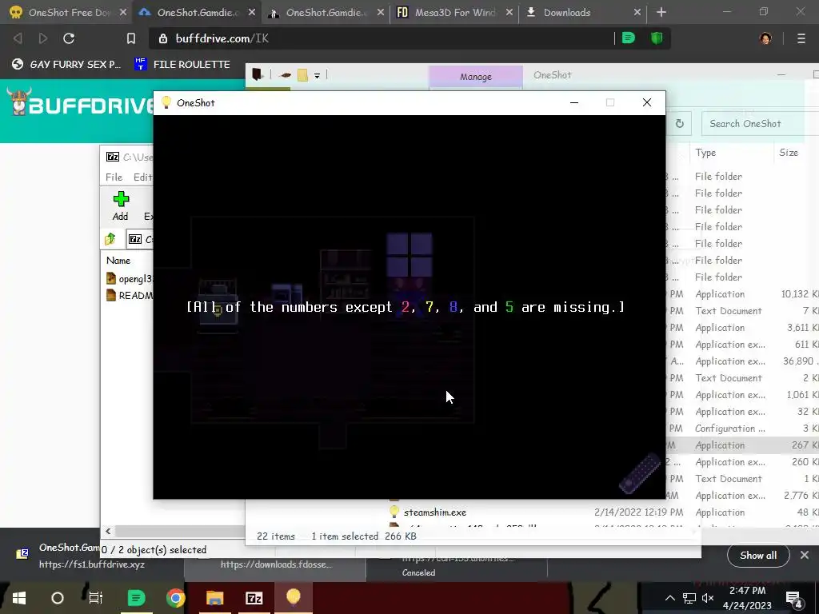Image resolution: width=819 pixels, height=614 pixels.
Task: Go up one folder in 7-Zip
Action: coord(110,239)
